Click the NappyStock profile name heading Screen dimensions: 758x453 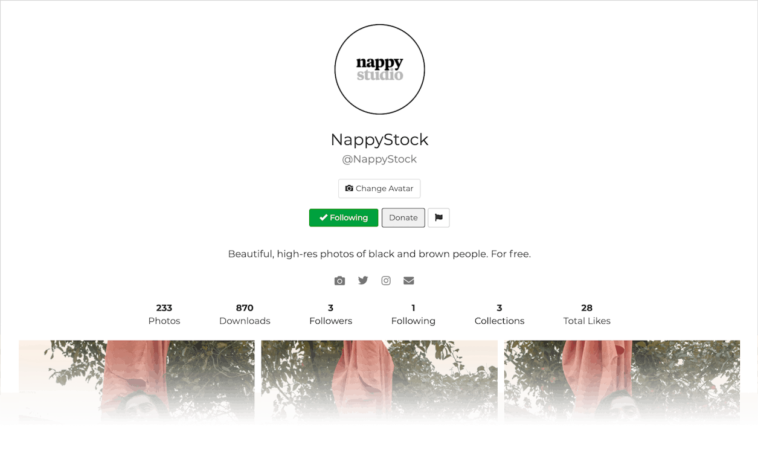tap(379, 140)
